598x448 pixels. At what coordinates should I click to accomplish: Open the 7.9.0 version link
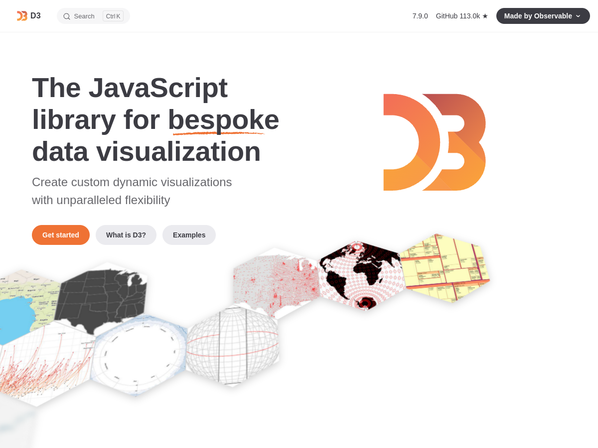420,16
